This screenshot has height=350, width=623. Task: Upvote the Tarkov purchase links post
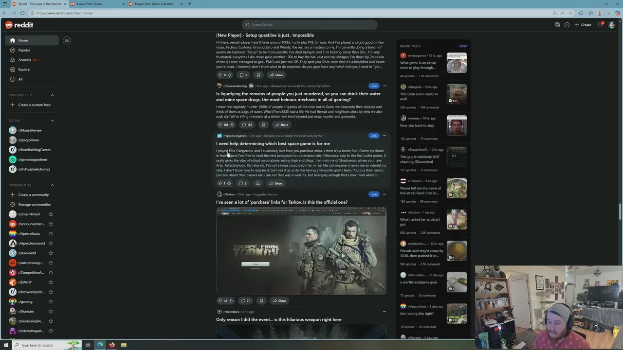(220, 300)
